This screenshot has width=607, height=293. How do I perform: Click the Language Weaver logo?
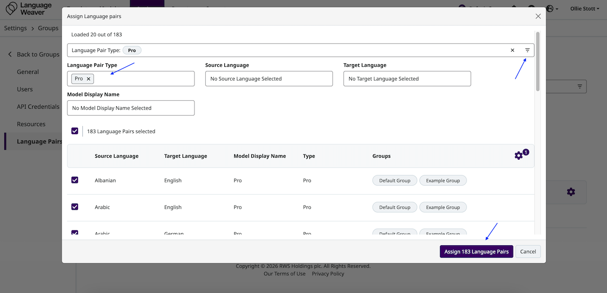28,9
